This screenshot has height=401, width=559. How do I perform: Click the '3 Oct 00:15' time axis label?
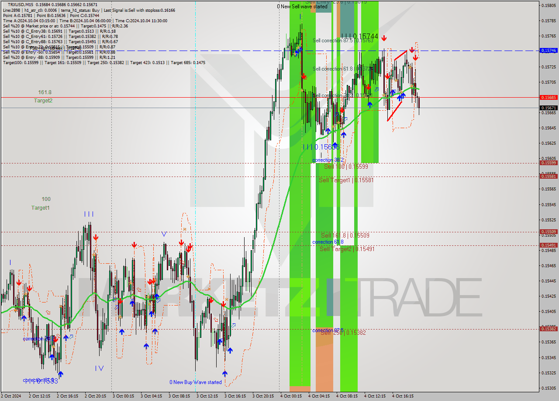click(x=124, y=396)
